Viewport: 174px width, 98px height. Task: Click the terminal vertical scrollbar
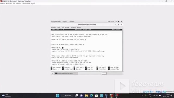tap(123, 50)
